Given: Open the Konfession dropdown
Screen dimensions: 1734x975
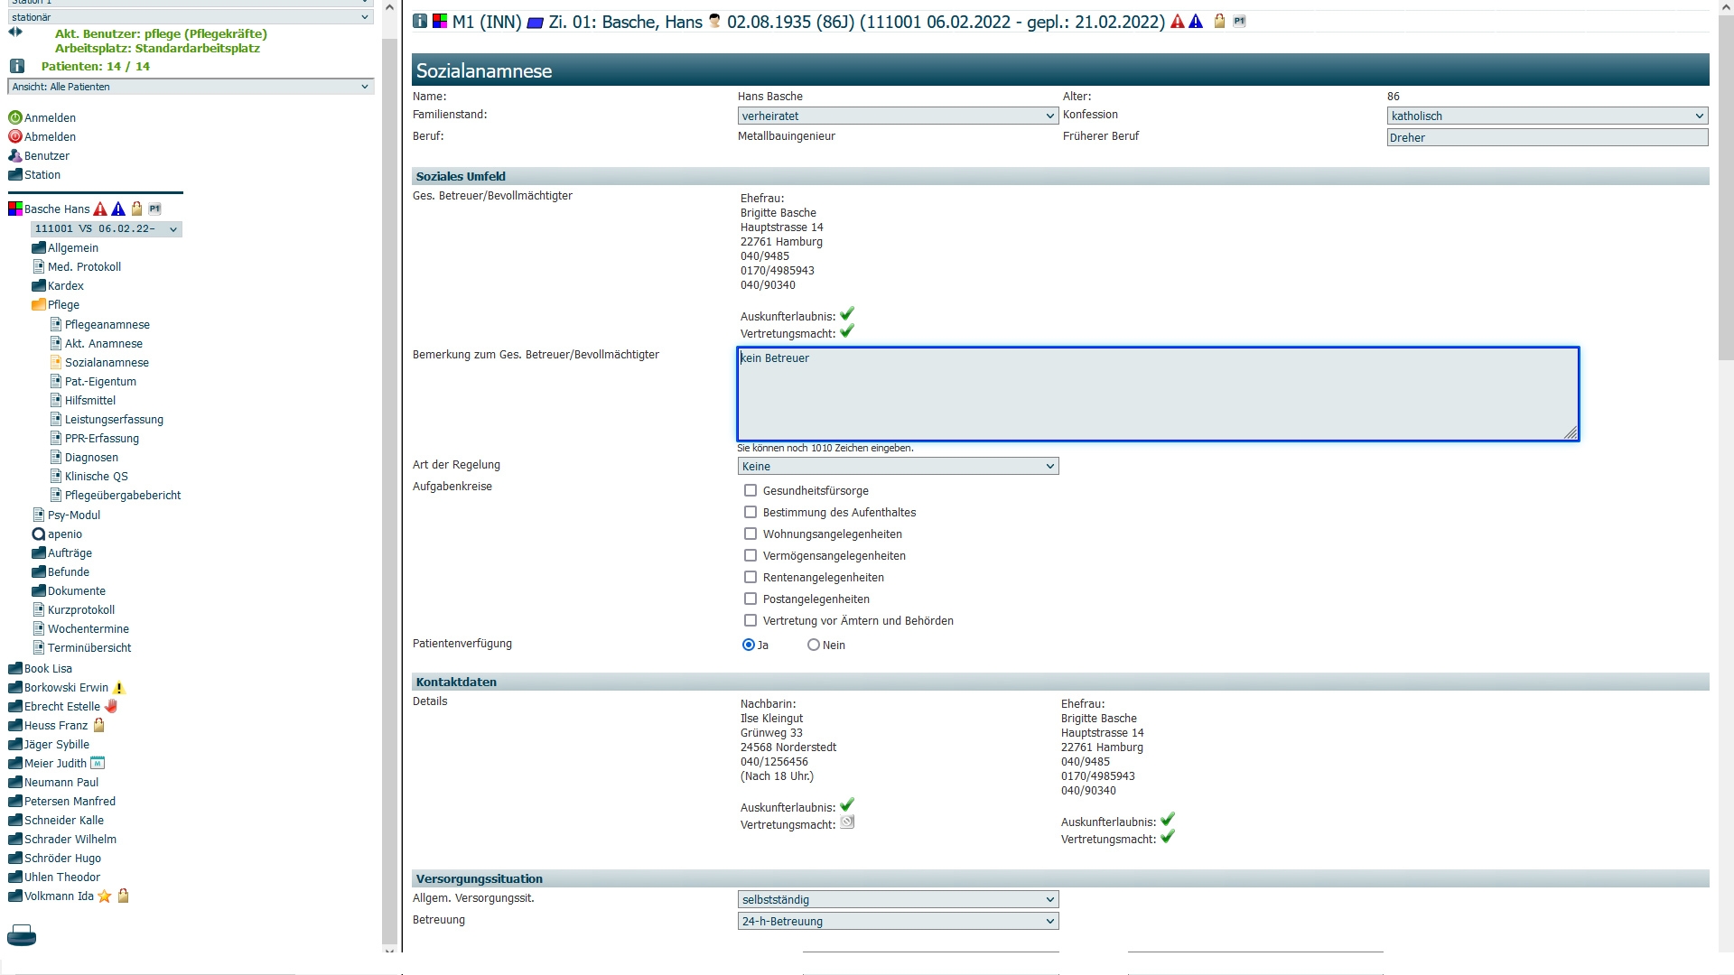Looking at the screenshot, I should [1547, 116].
